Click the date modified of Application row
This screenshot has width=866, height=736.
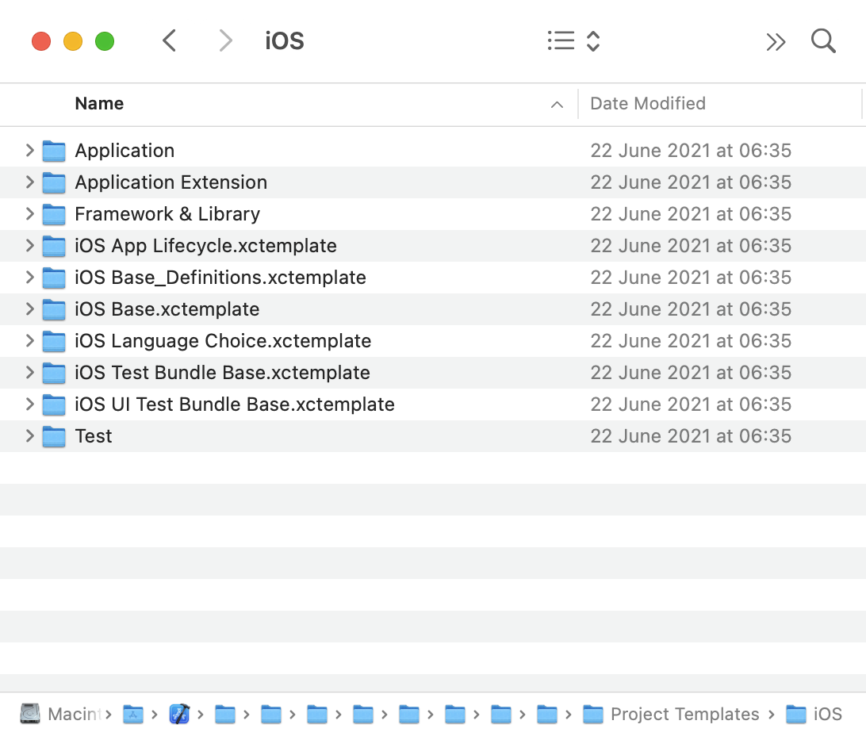click(x=691, y=150)
